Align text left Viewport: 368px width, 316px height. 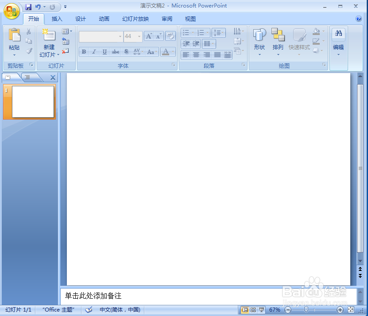(186, 55)
